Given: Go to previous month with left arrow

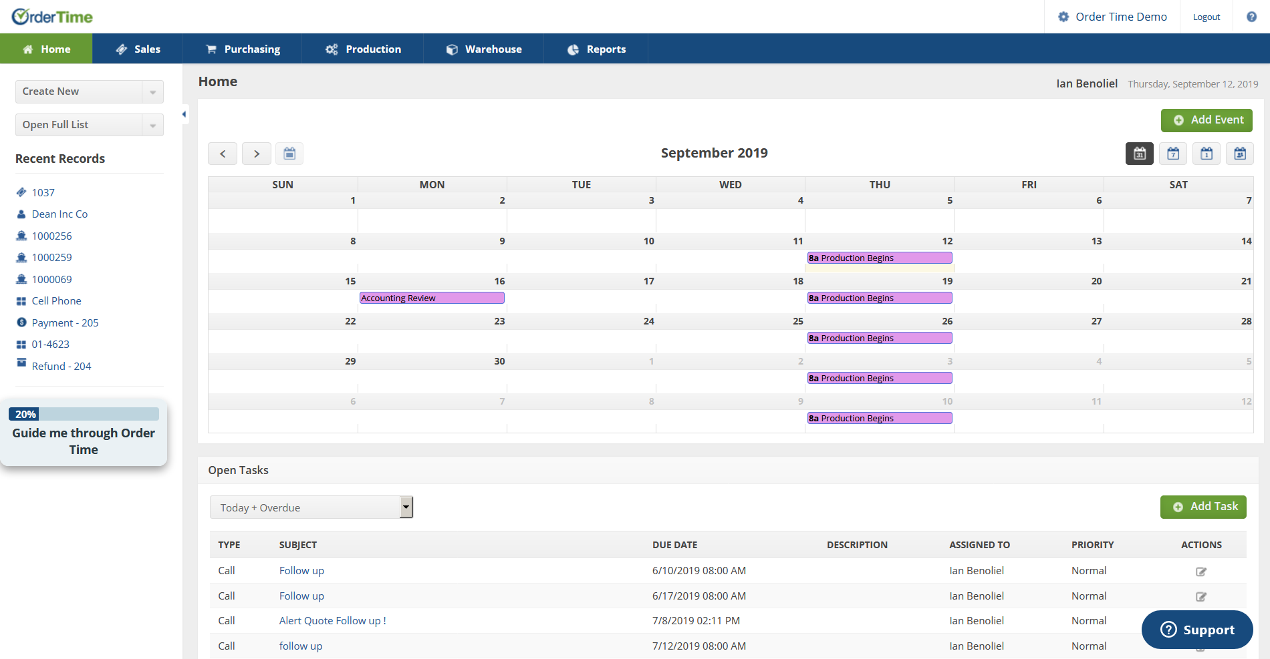Looking at the screenshot, I should pyautogui.click(x=222, y=153).
